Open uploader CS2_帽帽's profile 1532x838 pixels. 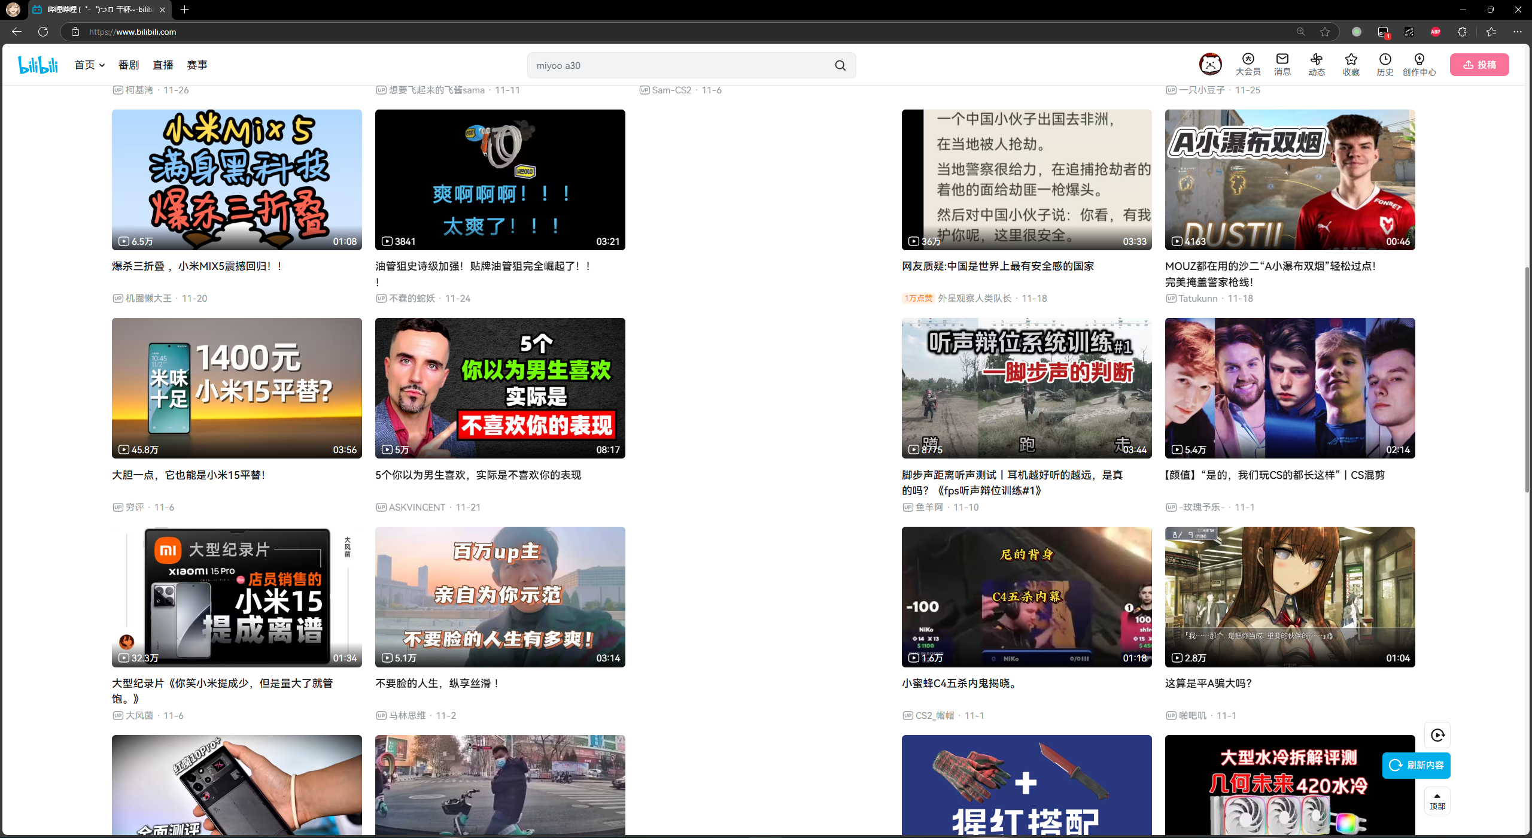[x=935, y=715]
